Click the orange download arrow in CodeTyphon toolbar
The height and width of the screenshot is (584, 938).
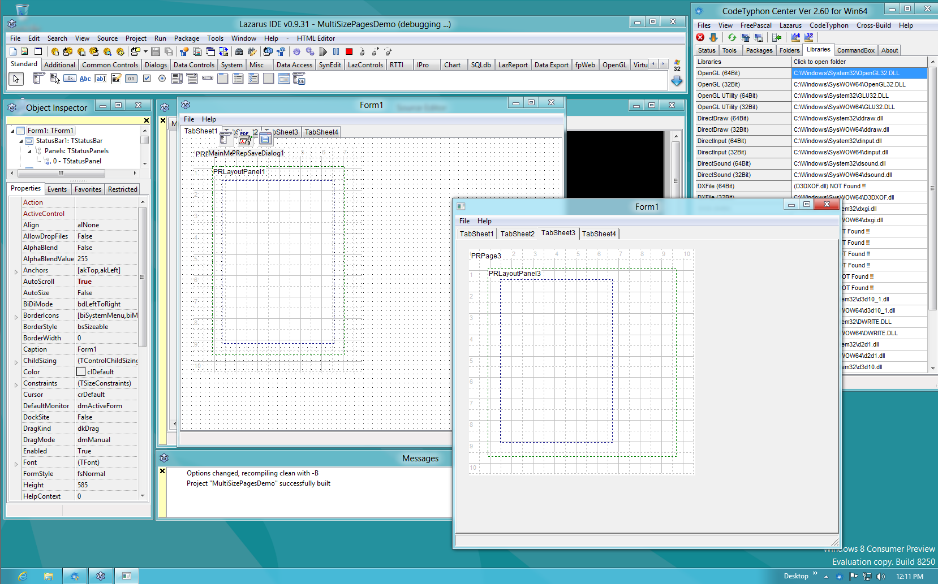(x=713, y=37)
